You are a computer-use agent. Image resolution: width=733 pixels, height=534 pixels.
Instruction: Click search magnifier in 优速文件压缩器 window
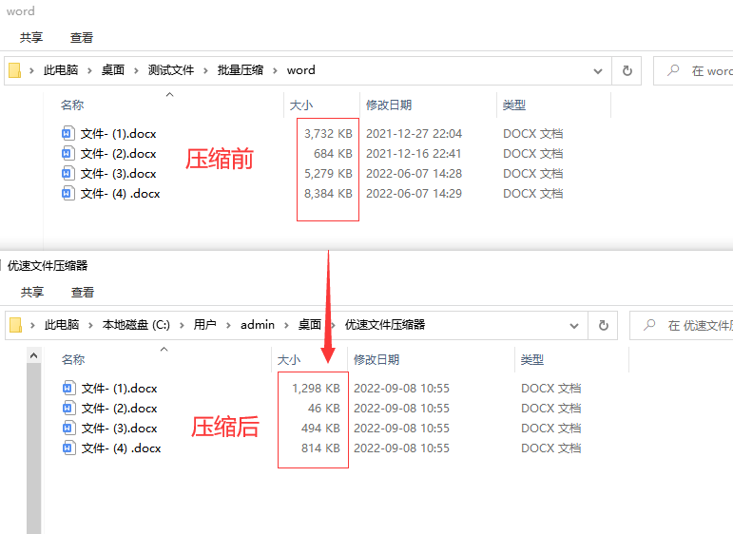(x=649, y=325)
